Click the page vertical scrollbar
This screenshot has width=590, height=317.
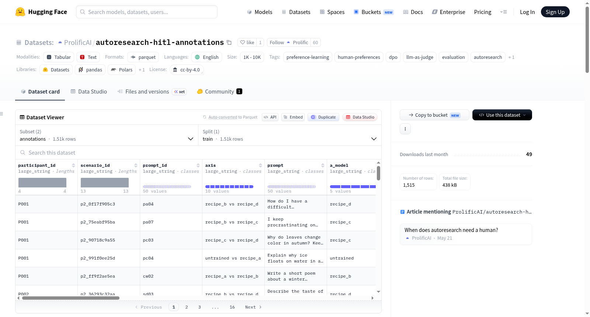coord(587,40)
